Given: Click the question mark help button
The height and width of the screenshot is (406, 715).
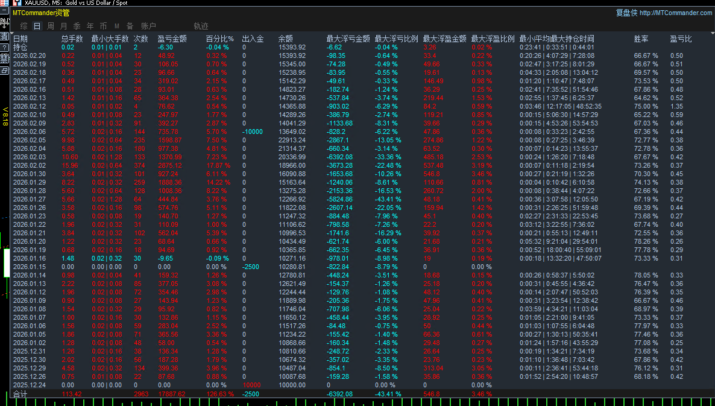Looking at the screenshot, I should [x=4, y=48].
